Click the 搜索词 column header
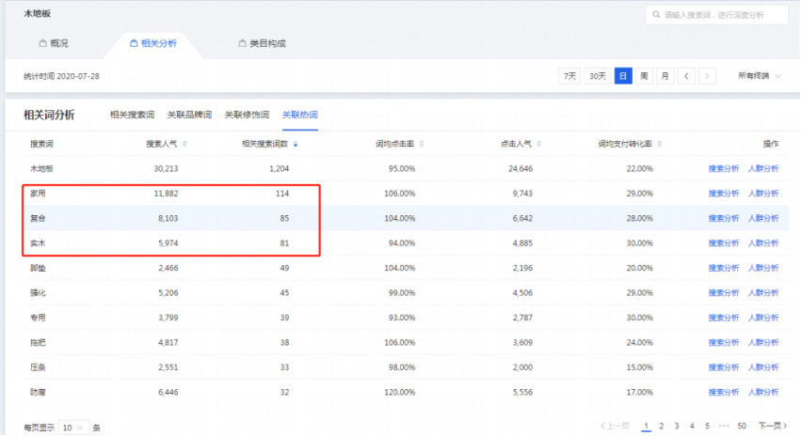This screenshot has height=436, width=801. (41, 144)
